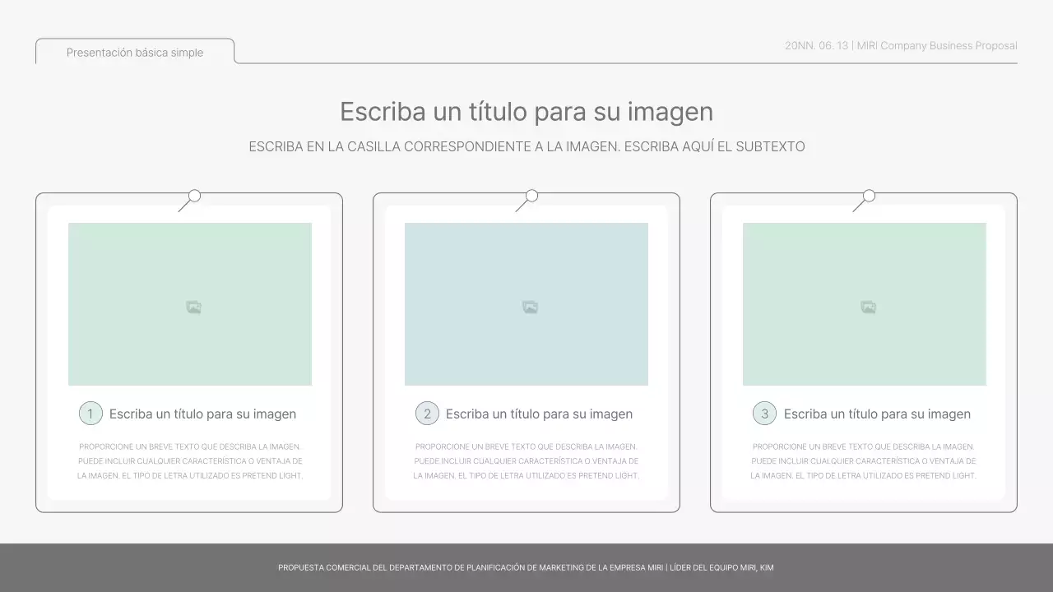Expand the third card's description text

pos(864,460)
